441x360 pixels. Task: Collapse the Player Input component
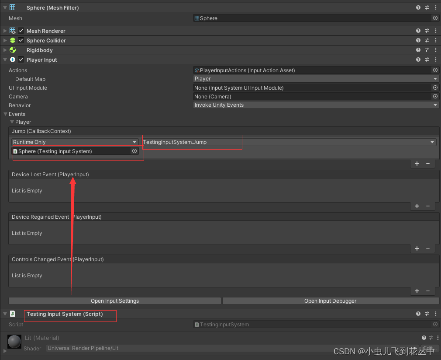tap(5, 60)
